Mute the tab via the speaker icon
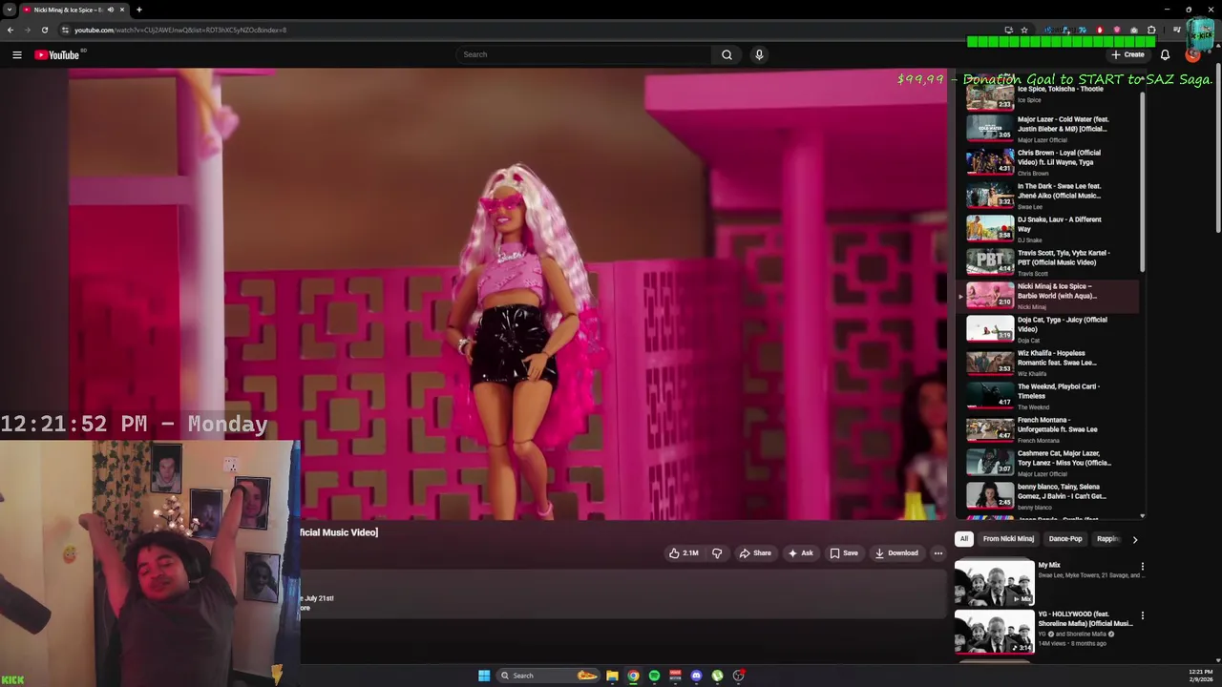 tap(110, 10)
